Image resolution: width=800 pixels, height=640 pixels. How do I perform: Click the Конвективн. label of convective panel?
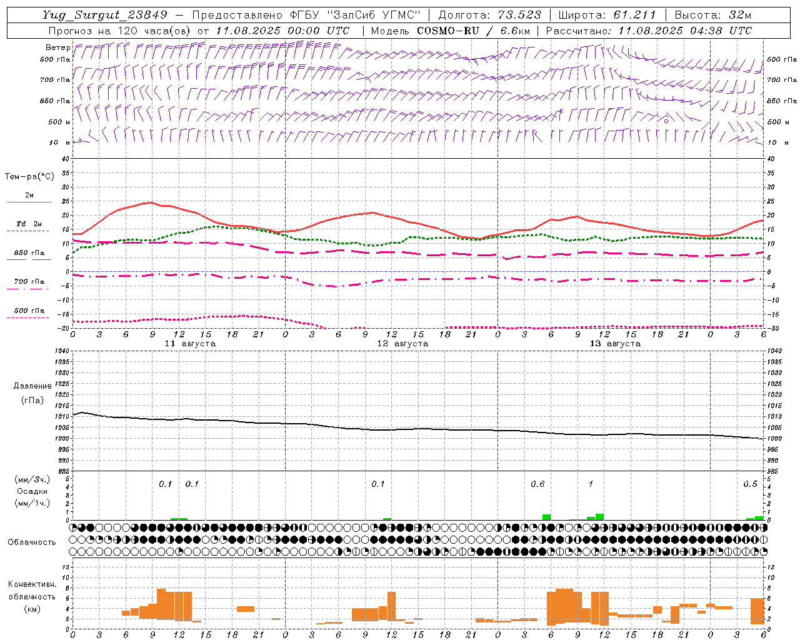pos(32,584)
